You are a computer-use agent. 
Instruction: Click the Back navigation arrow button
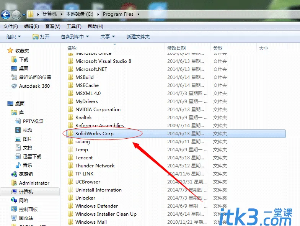click(x=5, y=15)
